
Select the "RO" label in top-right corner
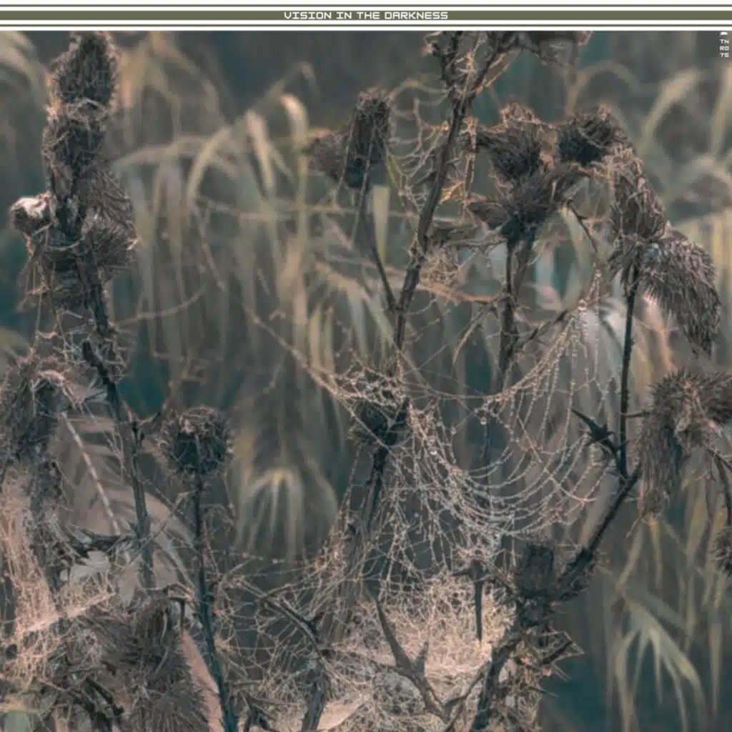(724, 48)
